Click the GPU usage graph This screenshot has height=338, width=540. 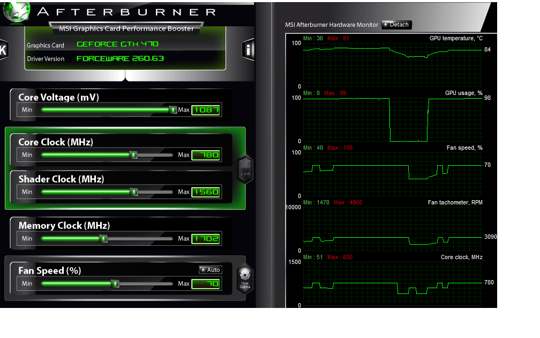point(393,119)
